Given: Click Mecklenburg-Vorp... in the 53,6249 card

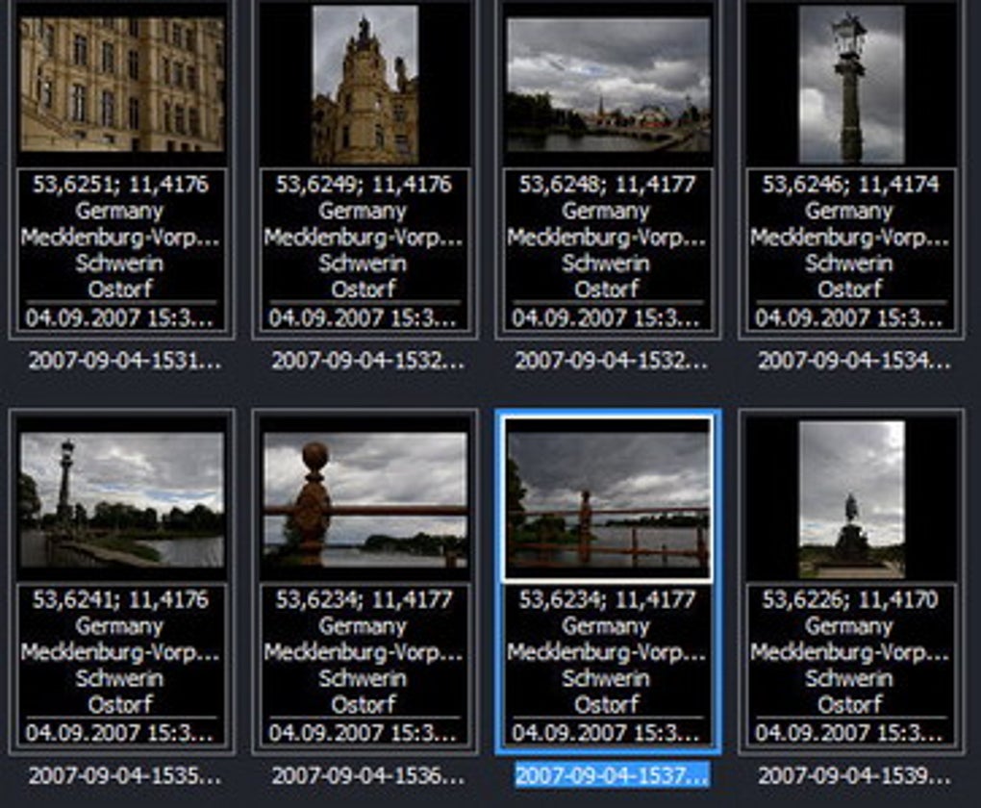Looking at the screenshot, I should tap(364, 238).
